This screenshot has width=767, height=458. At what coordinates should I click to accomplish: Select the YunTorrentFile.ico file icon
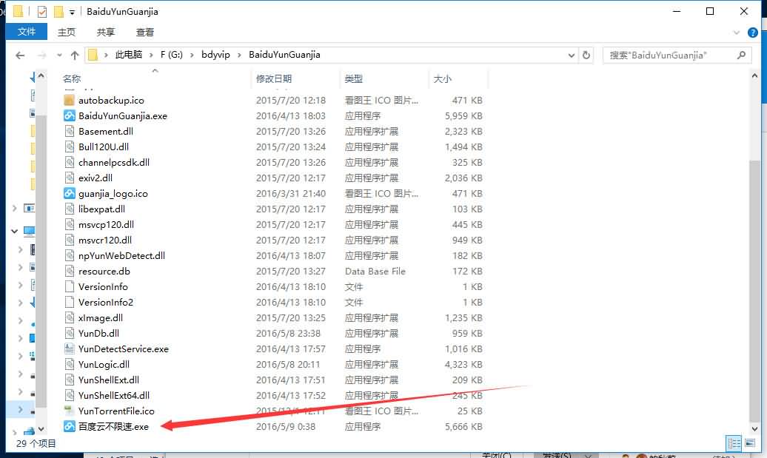(70, 411)
